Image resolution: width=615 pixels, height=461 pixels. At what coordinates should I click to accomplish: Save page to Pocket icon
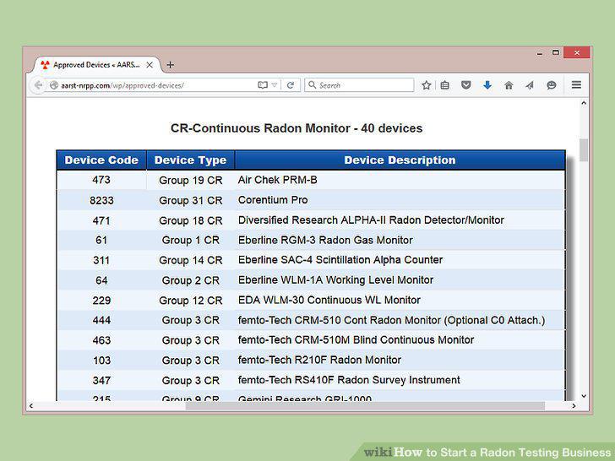(x=466, y=85)
